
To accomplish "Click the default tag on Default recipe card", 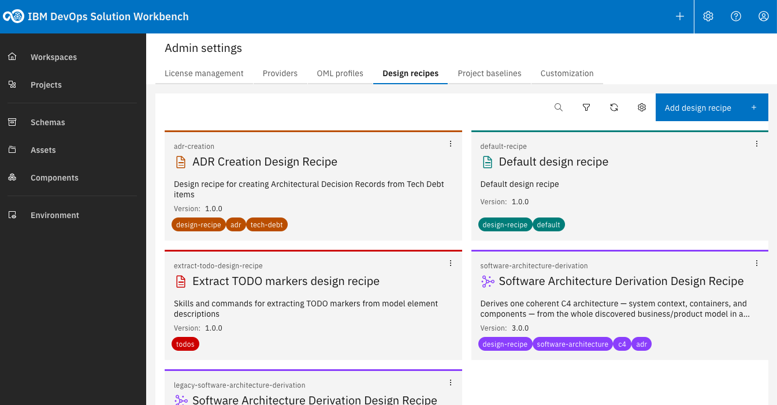I will pos(549,225).
